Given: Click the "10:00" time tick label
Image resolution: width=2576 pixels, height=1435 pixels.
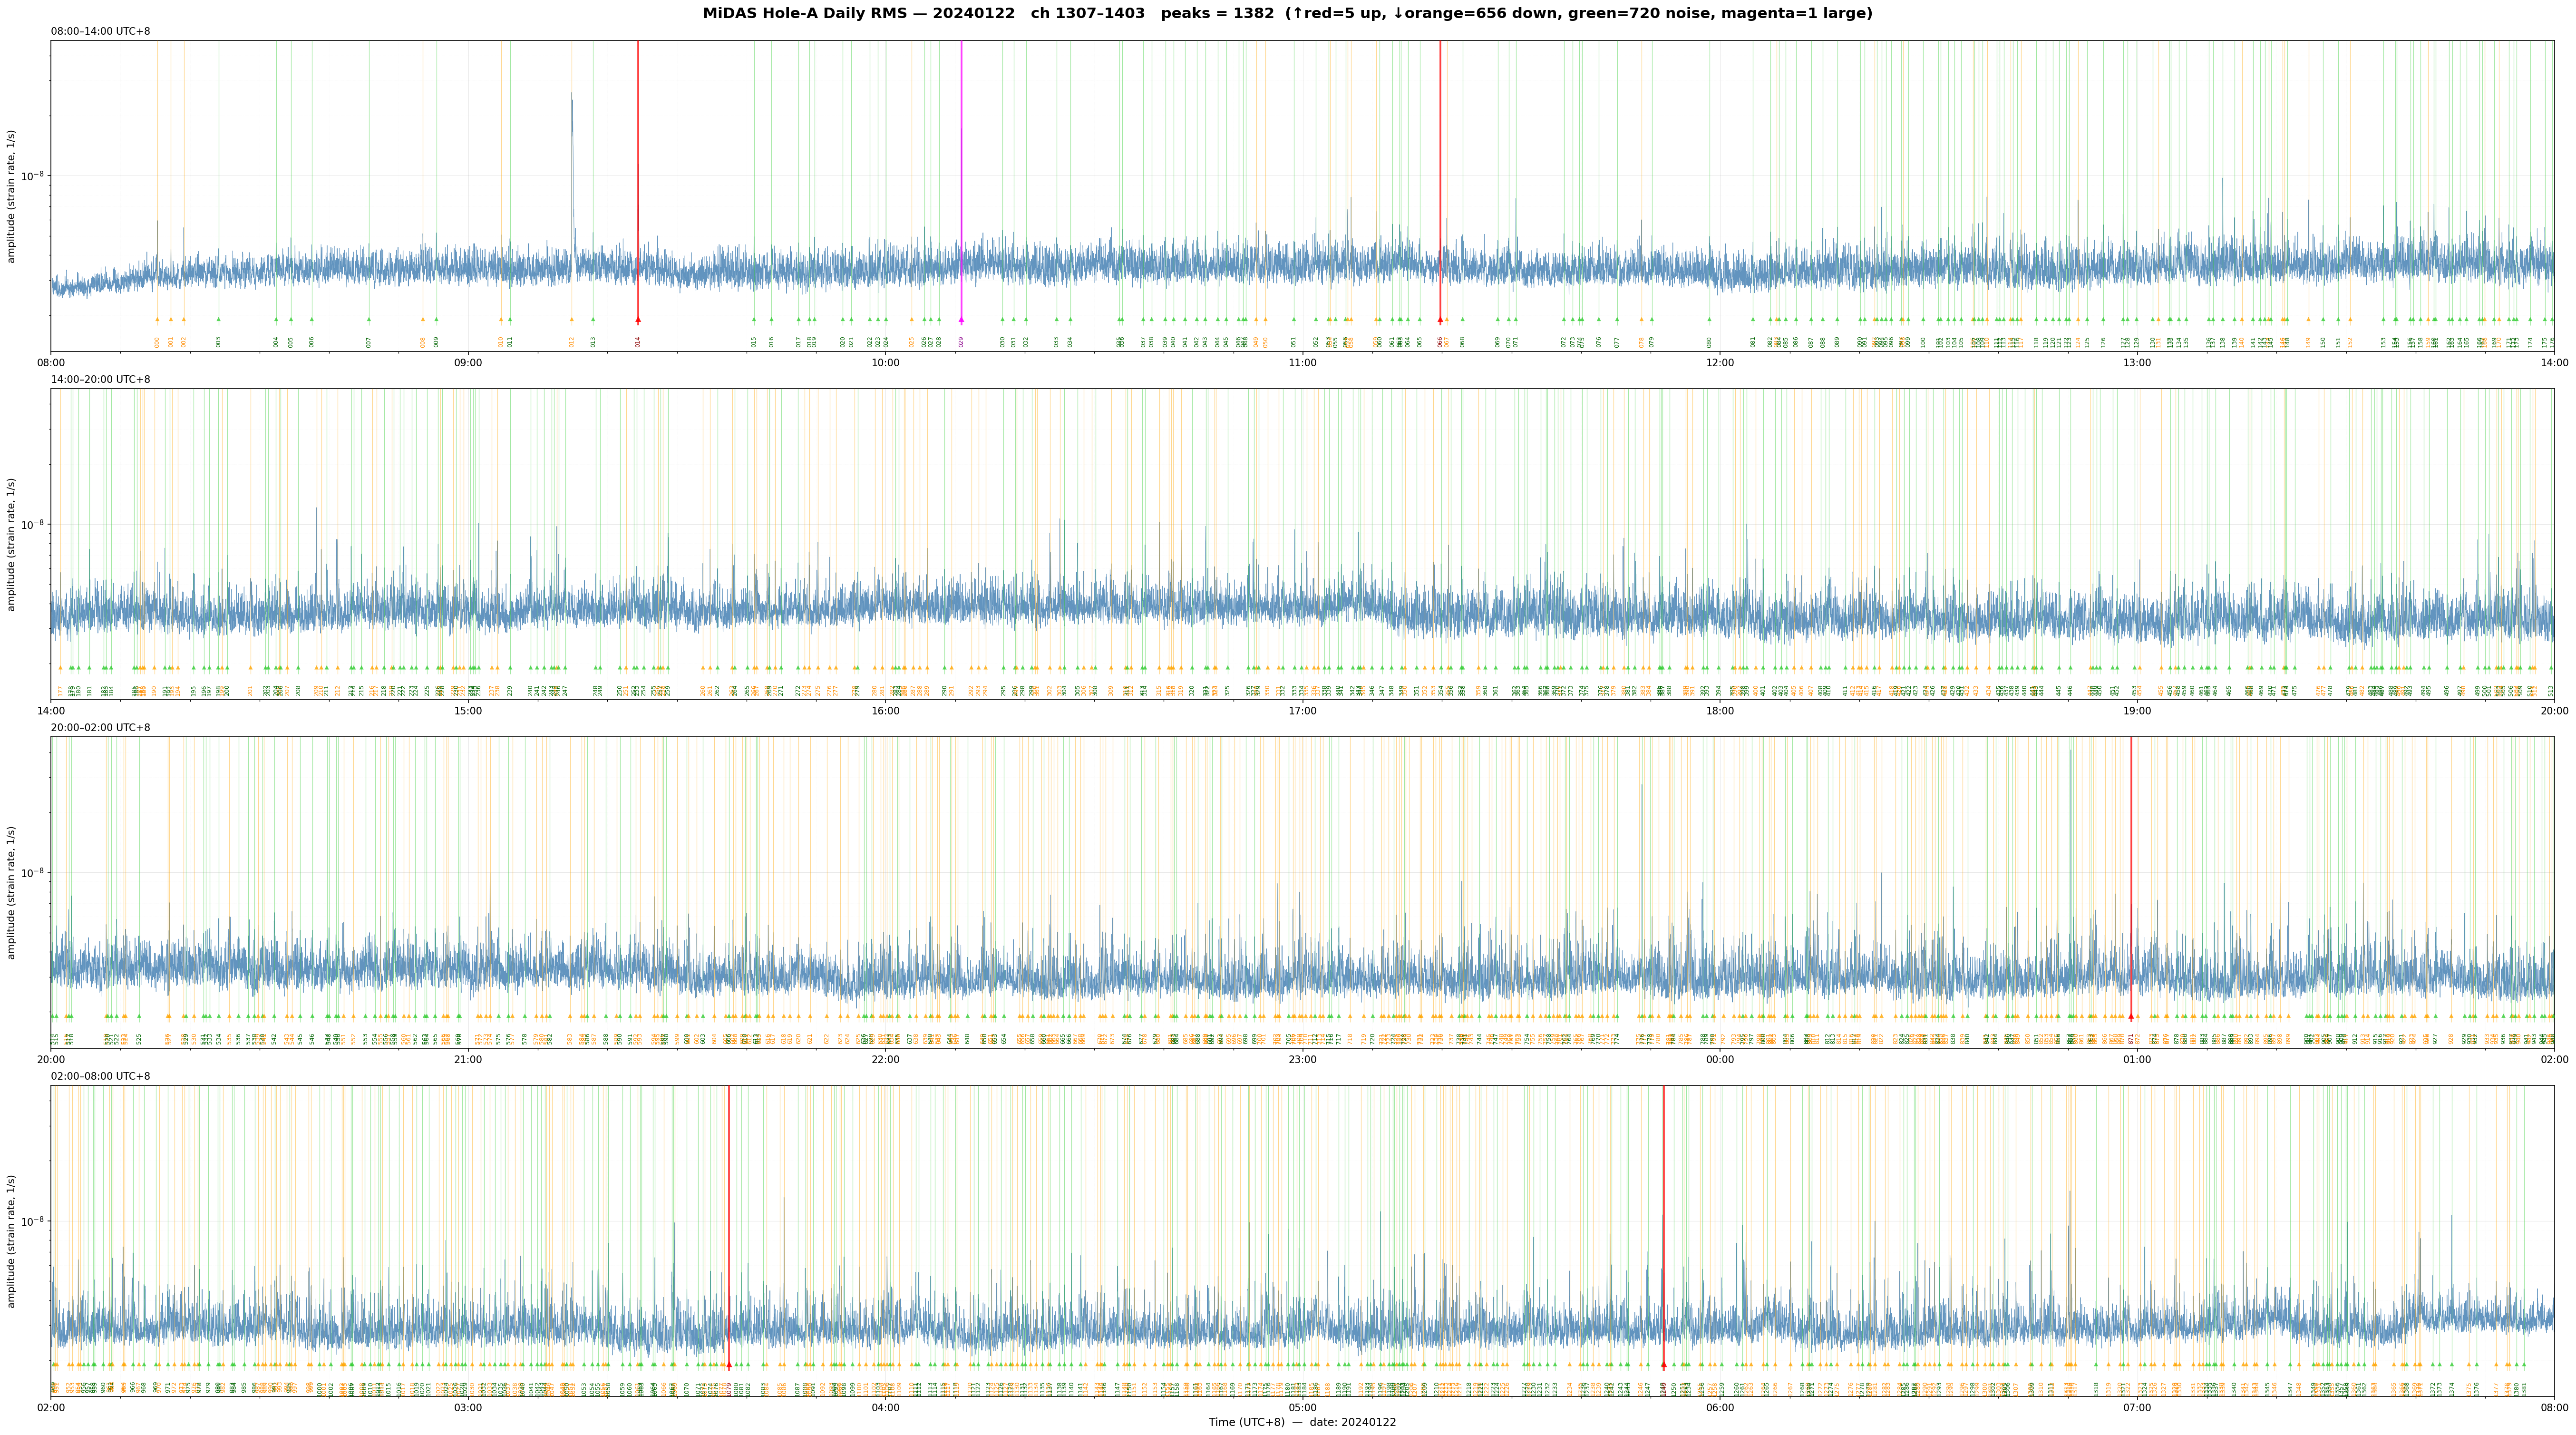Looking at the screenshot, I should pyautogui.click(x=885, y=363).
